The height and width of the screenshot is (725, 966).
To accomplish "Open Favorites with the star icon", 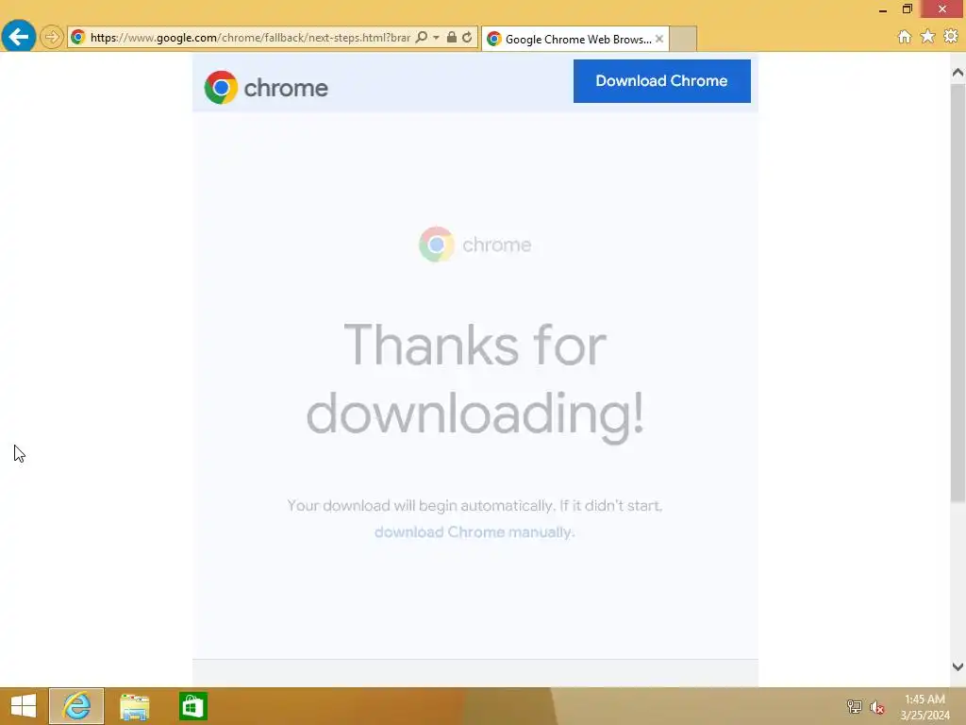I will coord(927,37).
